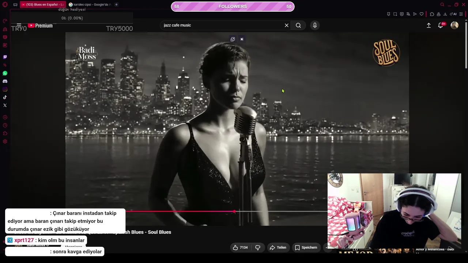The image size is (468, 263).
Task: Search tabs with the title-bar magnifier
Action: pos(442,5)
